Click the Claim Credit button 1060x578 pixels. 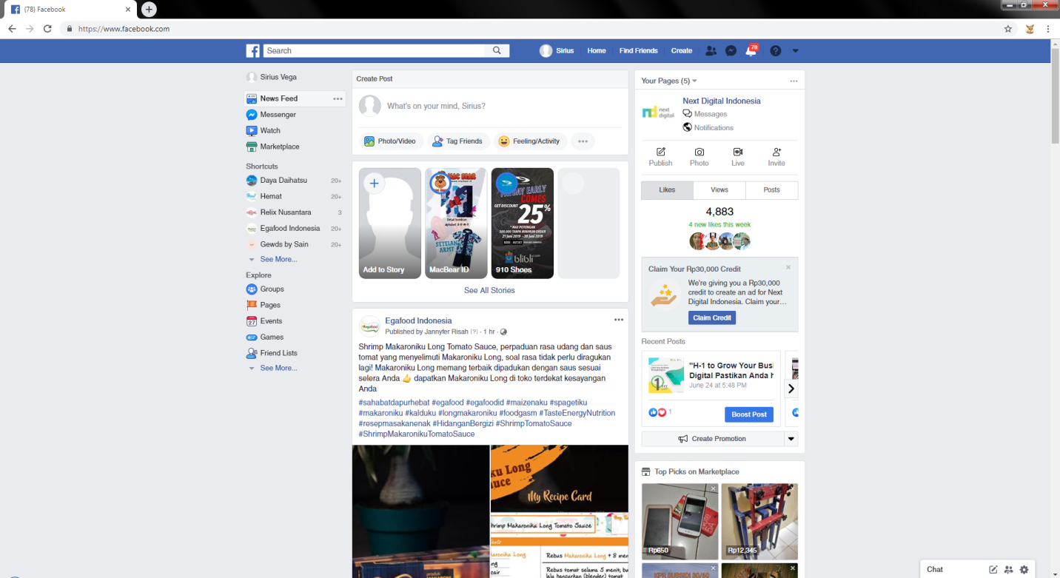click(712, 317)
